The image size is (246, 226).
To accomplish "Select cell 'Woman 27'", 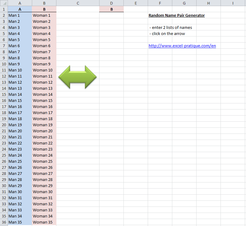I will click(x=44, y=174).
